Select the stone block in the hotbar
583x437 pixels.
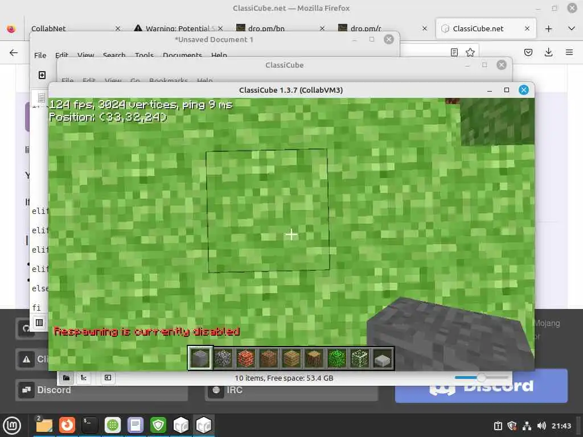pos(200,358)
